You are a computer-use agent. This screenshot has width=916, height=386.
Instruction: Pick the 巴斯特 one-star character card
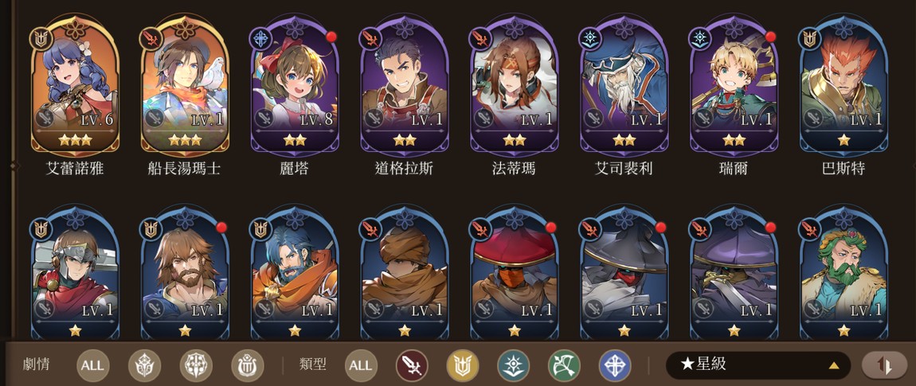(844, 84)
